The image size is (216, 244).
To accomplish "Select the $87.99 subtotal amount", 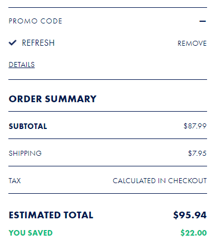I will [195, 126].
